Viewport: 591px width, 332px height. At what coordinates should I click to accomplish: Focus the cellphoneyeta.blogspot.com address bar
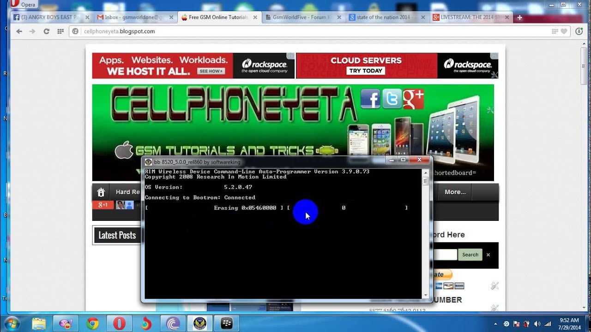point(319,31)
